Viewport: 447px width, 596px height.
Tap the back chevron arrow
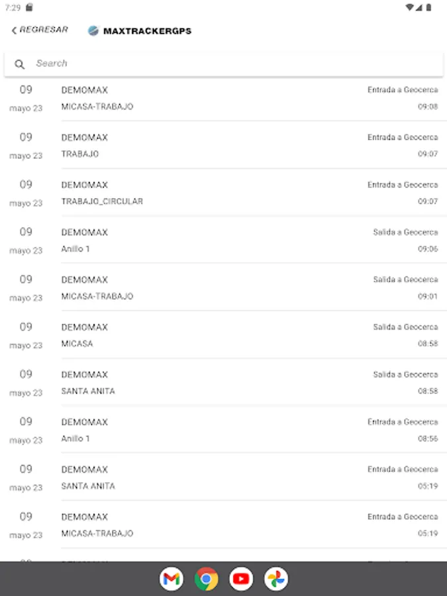click(14, 30)
